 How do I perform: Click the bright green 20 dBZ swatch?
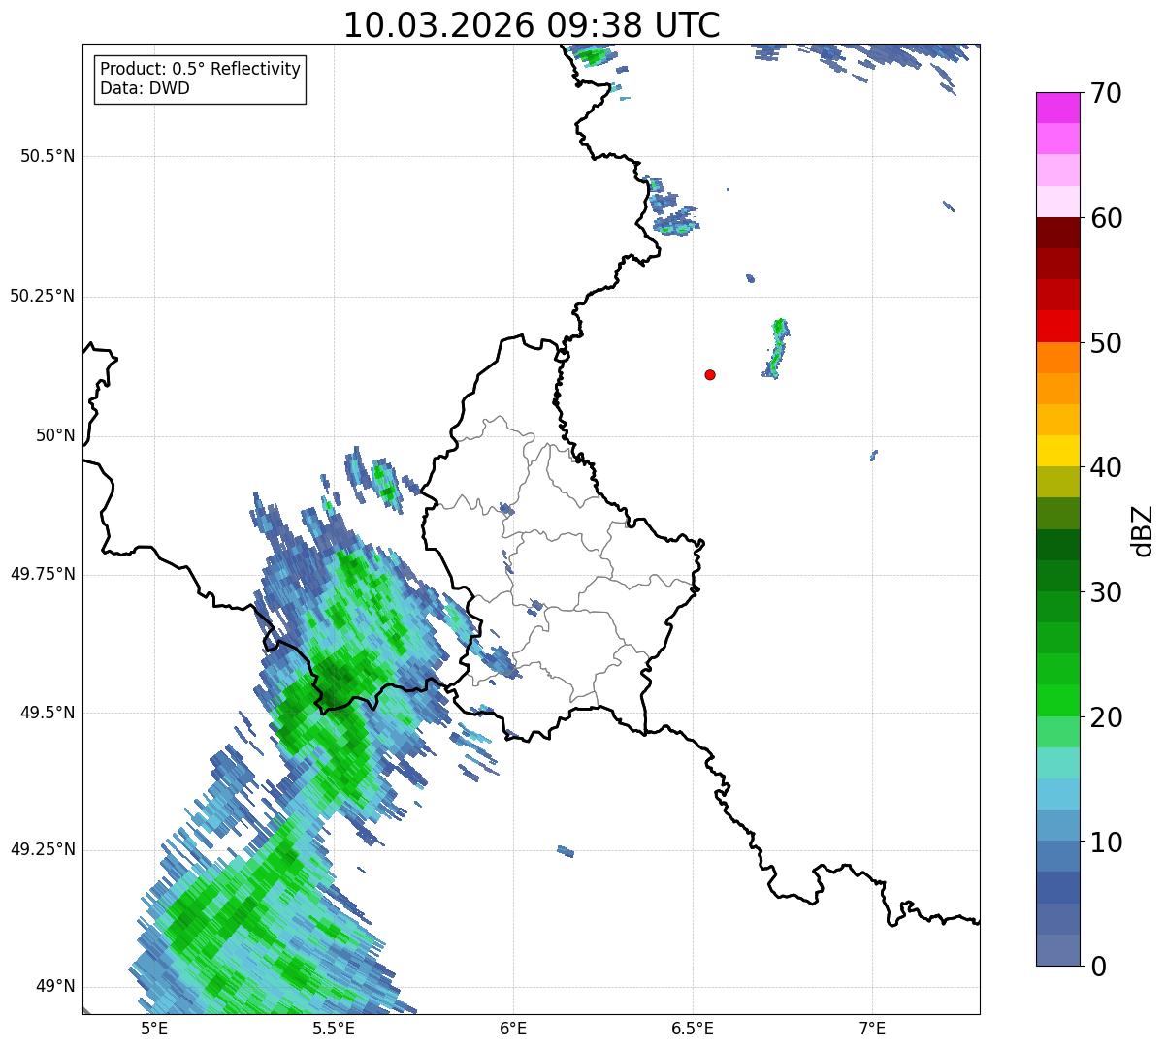(1057, 701)
